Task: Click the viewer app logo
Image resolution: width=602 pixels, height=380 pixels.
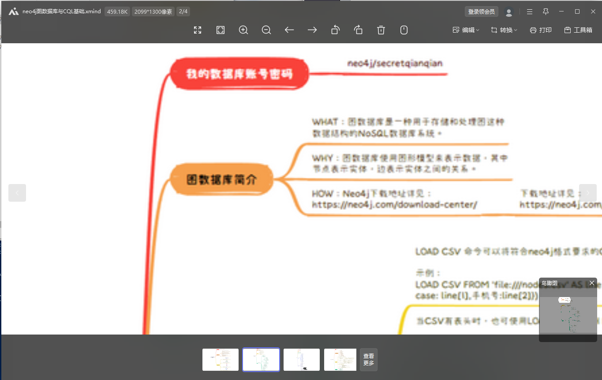Action: pyautogui.click(x=14, y=11)
